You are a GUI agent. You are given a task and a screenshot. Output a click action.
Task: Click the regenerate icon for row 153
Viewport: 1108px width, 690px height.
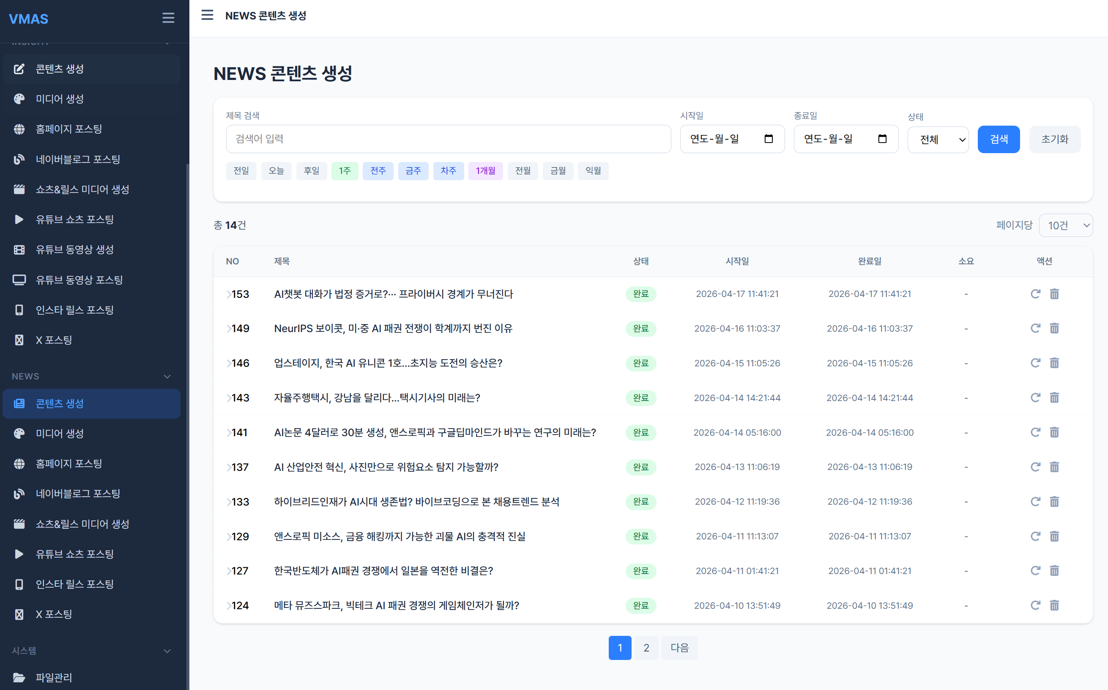[x=1035, y=294]
